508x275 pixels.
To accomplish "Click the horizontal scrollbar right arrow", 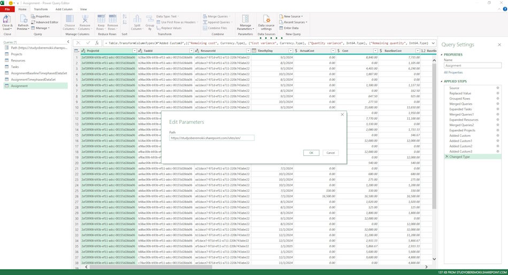I will [x=426, y=267].
